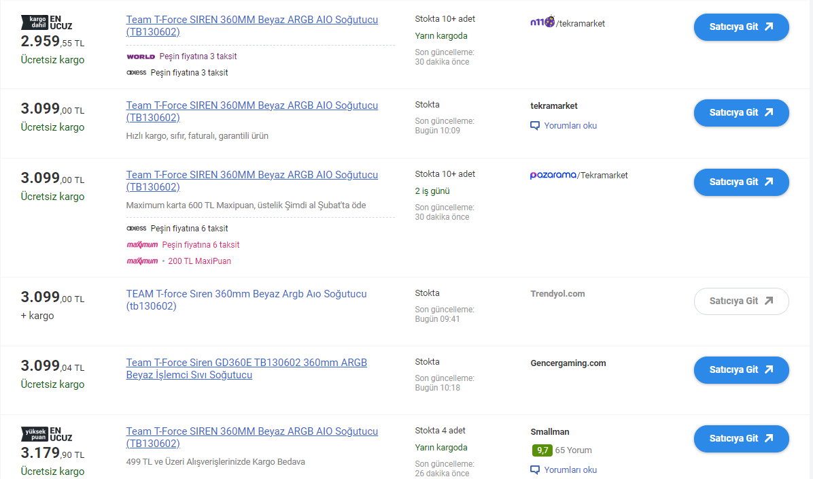This screenshot has width=813, height=479.
Task: Click the green 9,7 Smallman rating badge
Action: 542,450
